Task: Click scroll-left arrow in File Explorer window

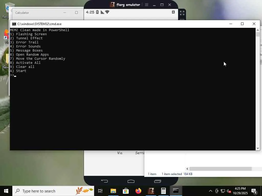Action: click(x=187, y=169)
